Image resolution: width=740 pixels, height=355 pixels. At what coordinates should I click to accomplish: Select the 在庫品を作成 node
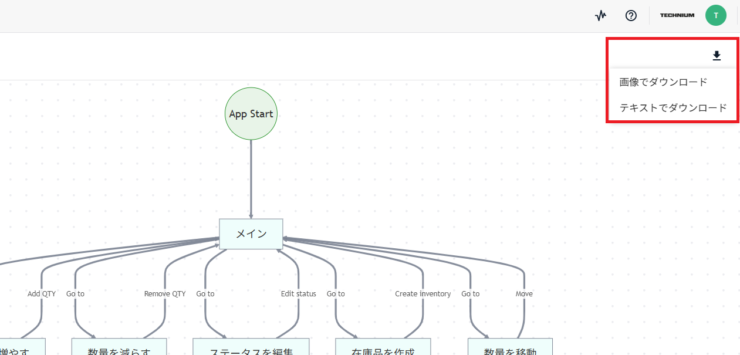[383, 347]
